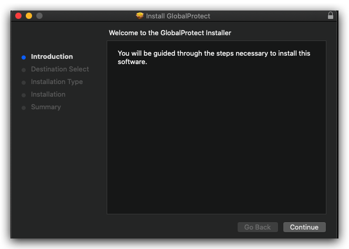The height and width of the screenshot is (249, 349).
Task: Select the Installation Type step
Action: pyautogui.click(x=57, y=81)
